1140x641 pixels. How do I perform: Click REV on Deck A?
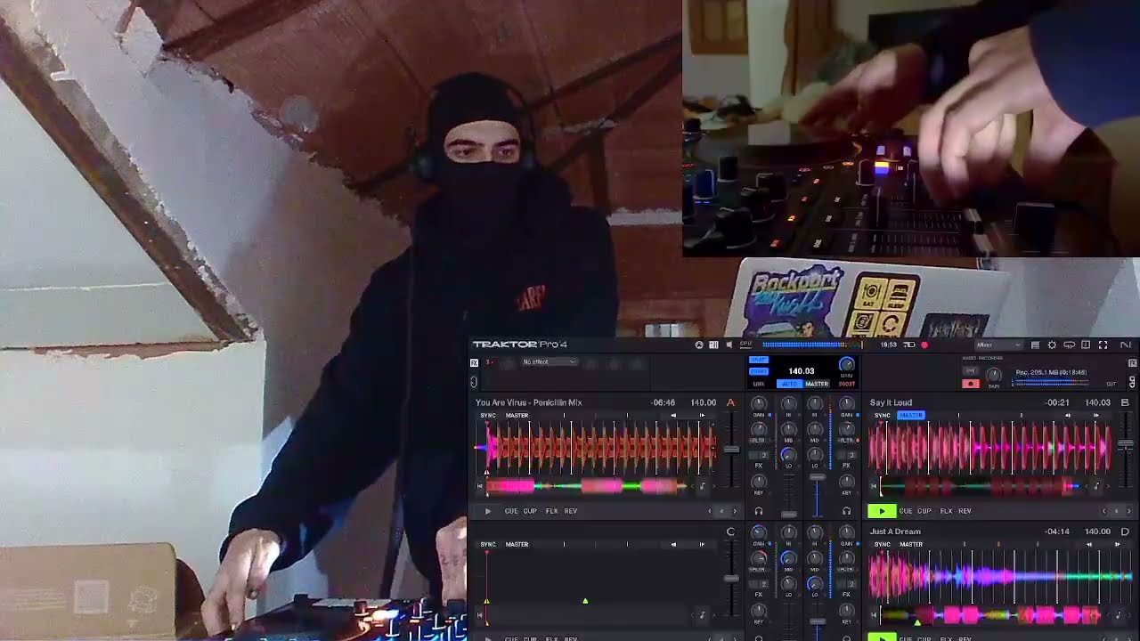click(x=571, y=511)
